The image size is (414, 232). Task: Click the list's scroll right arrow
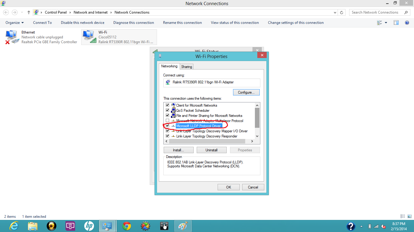(252, 141)
